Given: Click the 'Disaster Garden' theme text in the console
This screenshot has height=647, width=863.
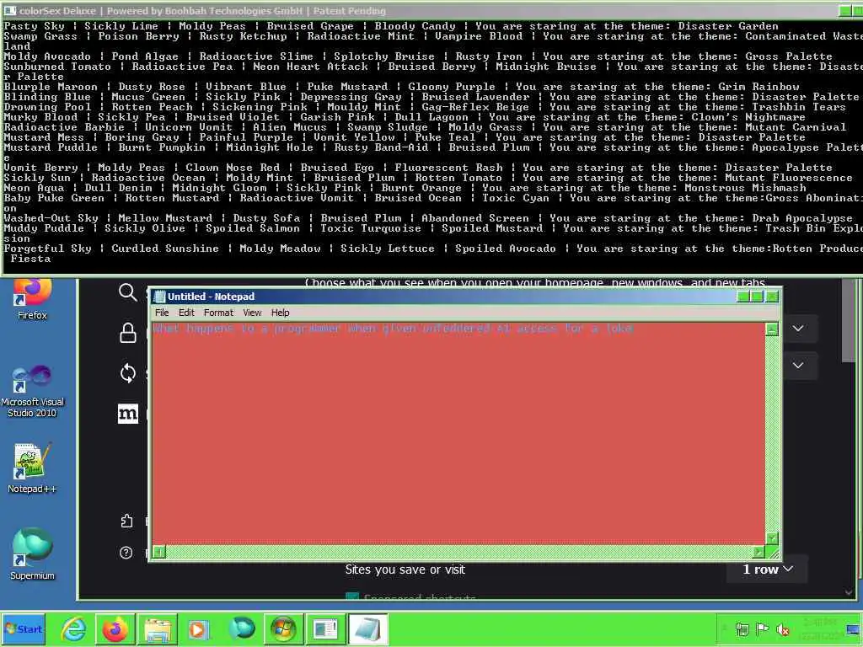Looking at the screenshot, I should coord(727,26).
